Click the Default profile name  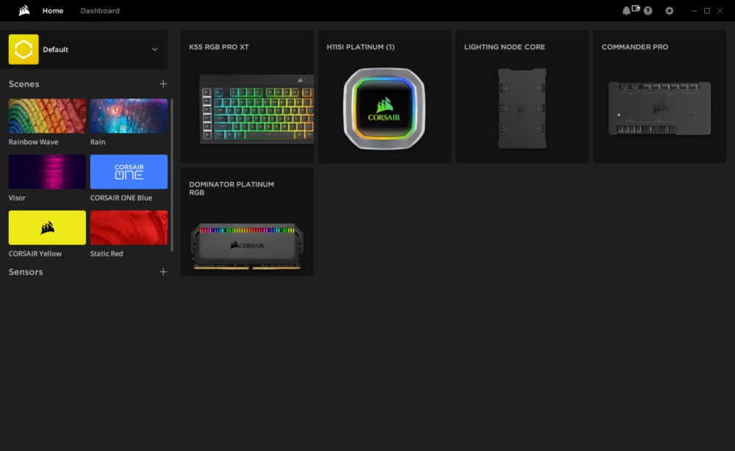point(55,49)
